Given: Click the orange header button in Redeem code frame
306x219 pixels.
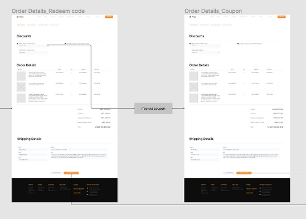Looking at the screenshot, I should pyautogui.click(x=109, y=17).
